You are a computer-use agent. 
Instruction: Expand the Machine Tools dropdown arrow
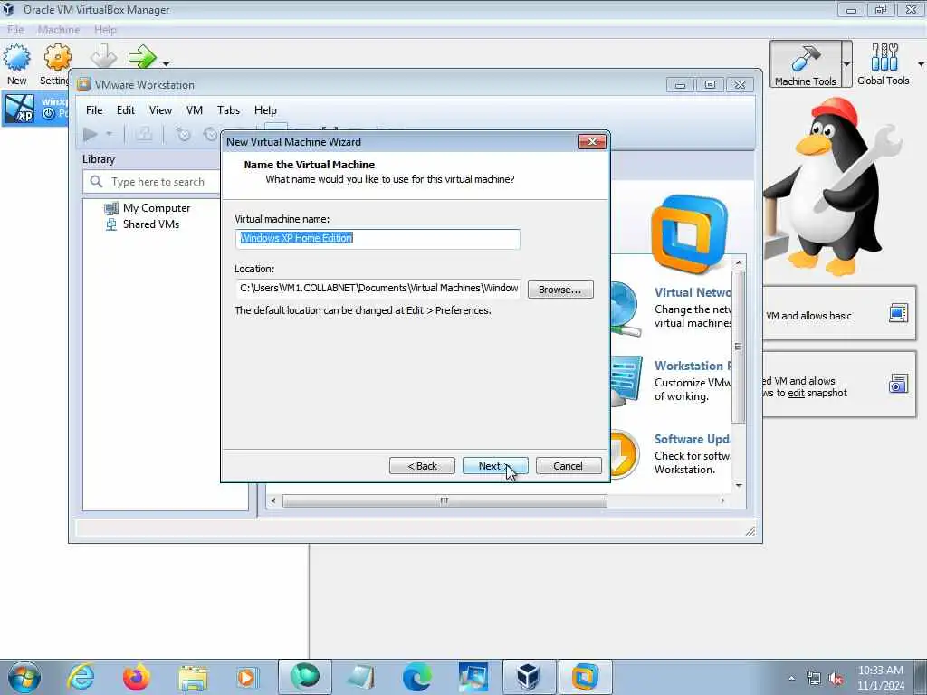click(846, 64)
